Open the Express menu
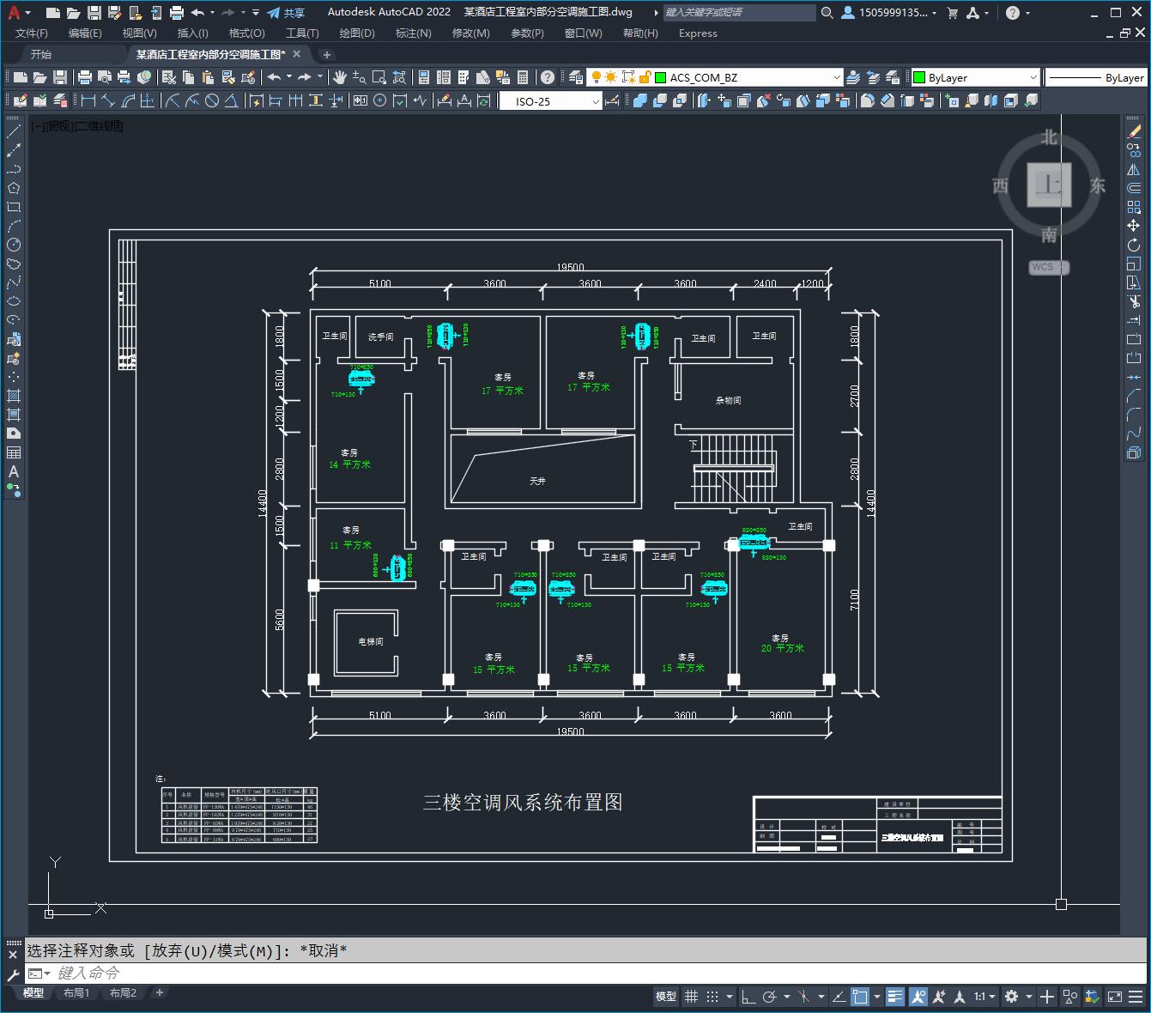Viewport: 1151px width, 1013px height. click(x=698, y=33)
